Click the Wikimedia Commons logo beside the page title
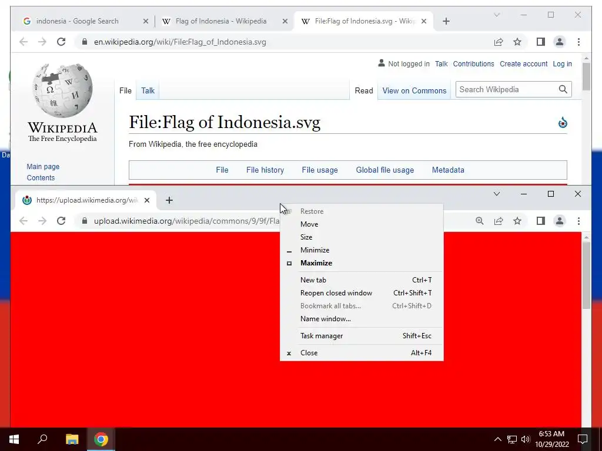 tap(563, 123)
